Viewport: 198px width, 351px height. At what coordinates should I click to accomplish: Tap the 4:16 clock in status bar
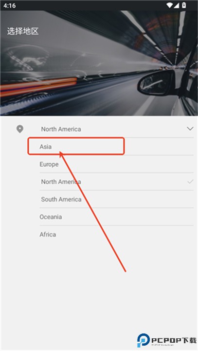9,5
